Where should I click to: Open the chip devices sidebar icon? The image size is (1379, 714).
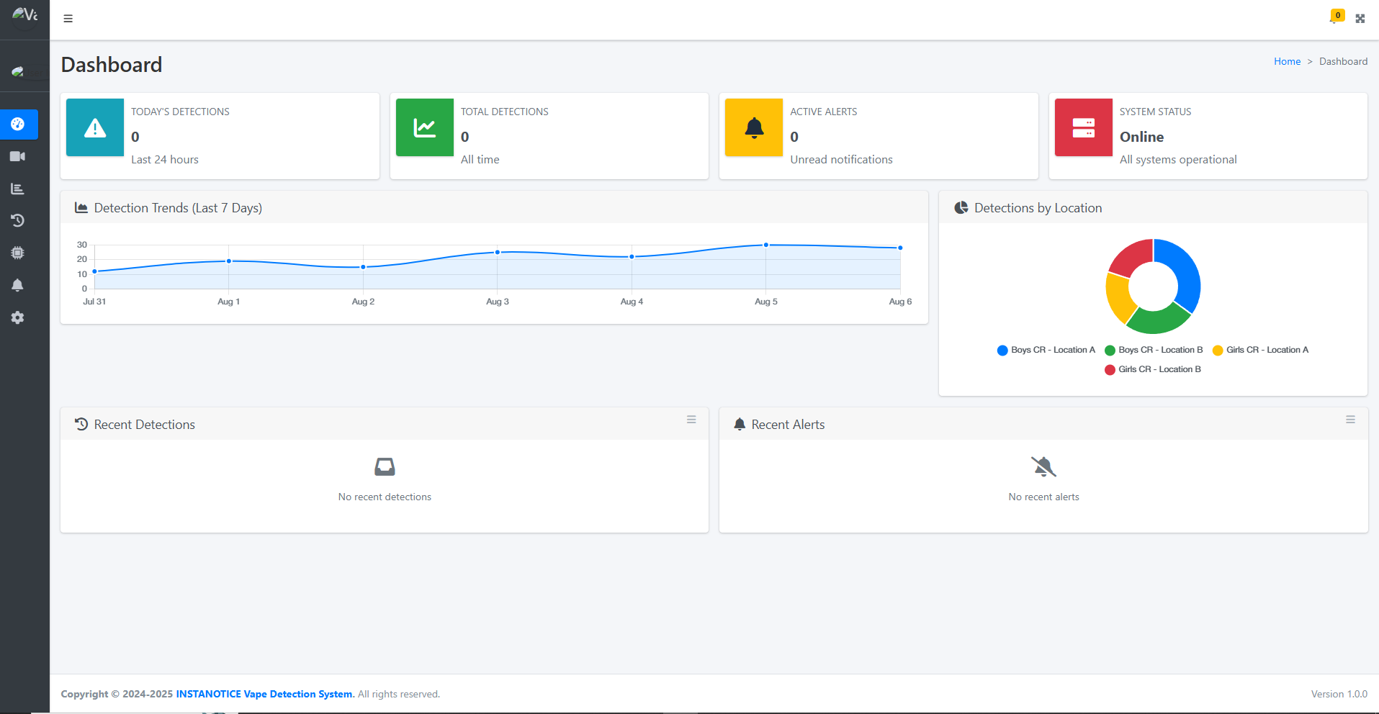click(18, 253)
